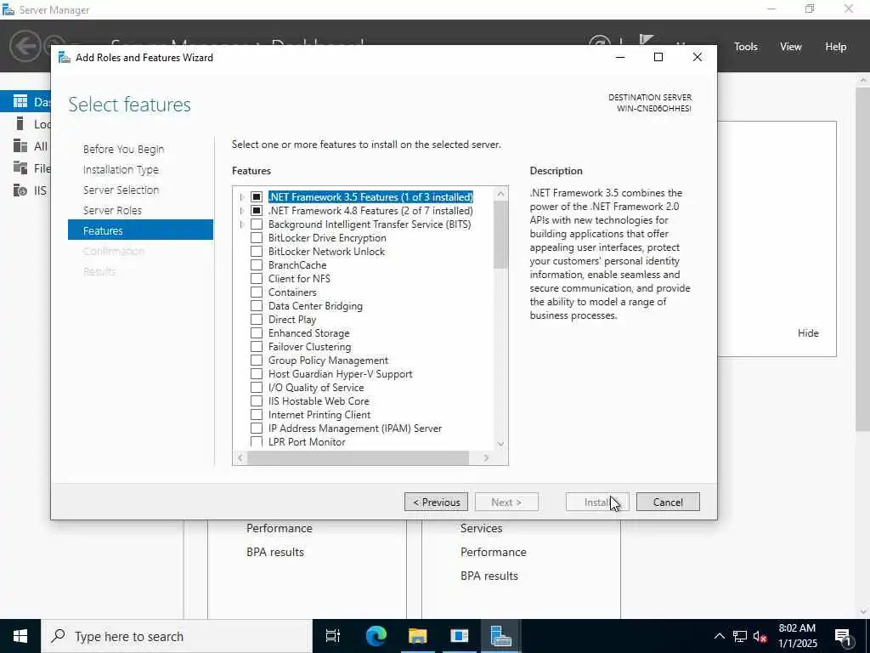Check Group Policy Management feature
Screen dimensions: 870x653
257,361
